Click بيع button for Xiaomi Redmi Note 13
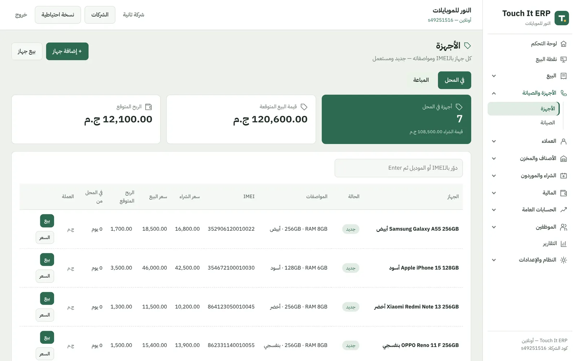 point(47,299)
